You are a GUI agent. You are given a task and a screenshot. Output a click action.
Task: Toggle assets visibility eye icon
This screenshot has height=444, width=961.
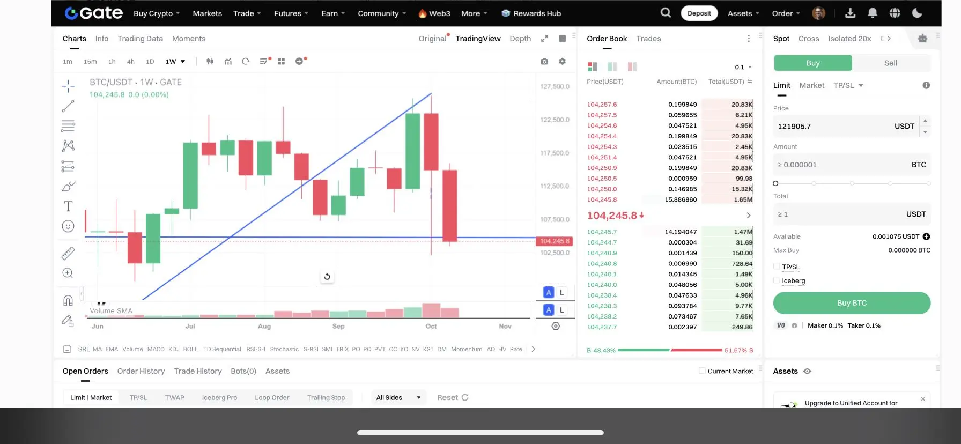pyautogui.click(x=807, y=371)
